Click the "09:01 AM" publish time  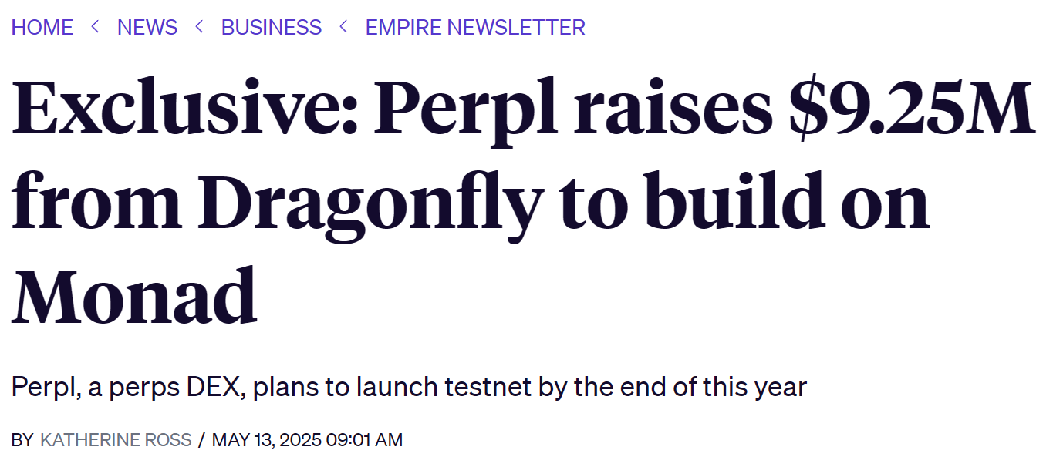coord(364,440)
